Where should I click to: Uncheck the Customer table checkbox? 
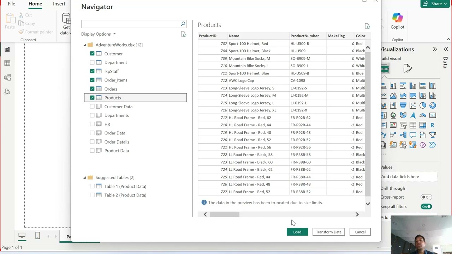[92, 54]
